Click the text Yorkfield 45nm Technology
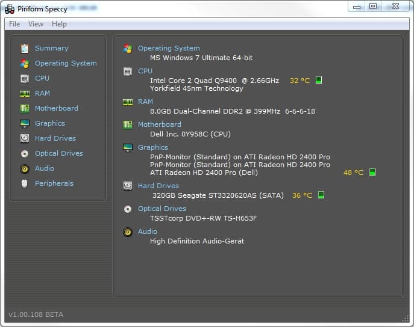 196,88
